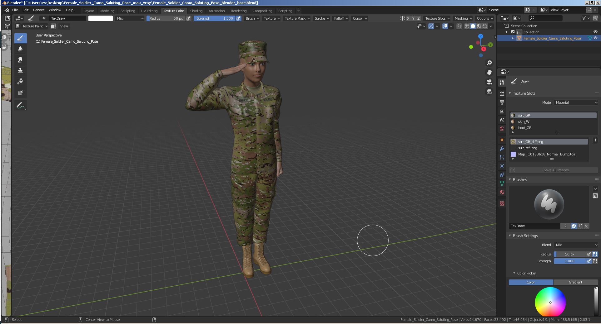Select the Annotate tool
Viewport: 601px width, 324px height.
(x=20, y=106)
